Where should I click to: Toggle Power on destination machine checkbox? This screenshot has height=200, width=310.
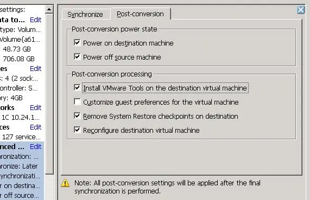pyautogui.click(x=77, y=43)
